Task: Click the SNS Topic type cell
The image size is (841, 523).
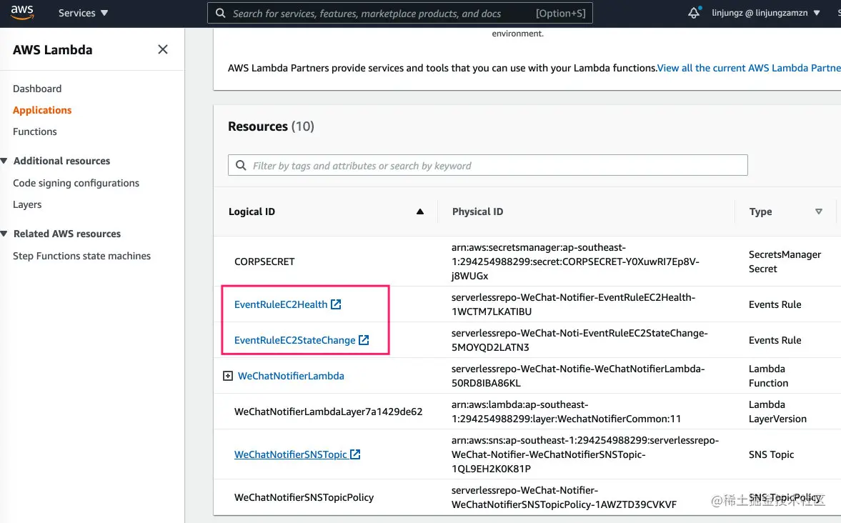Action: pyautogui.click(x=771, y=454)
